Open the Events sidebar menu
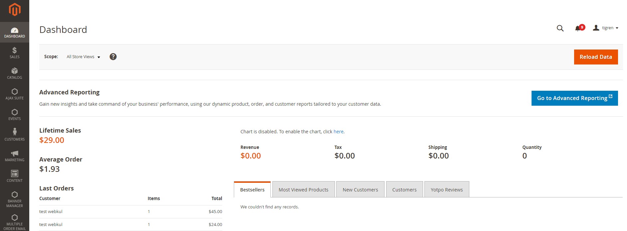627x231 pixels. [x=15, y=115]
